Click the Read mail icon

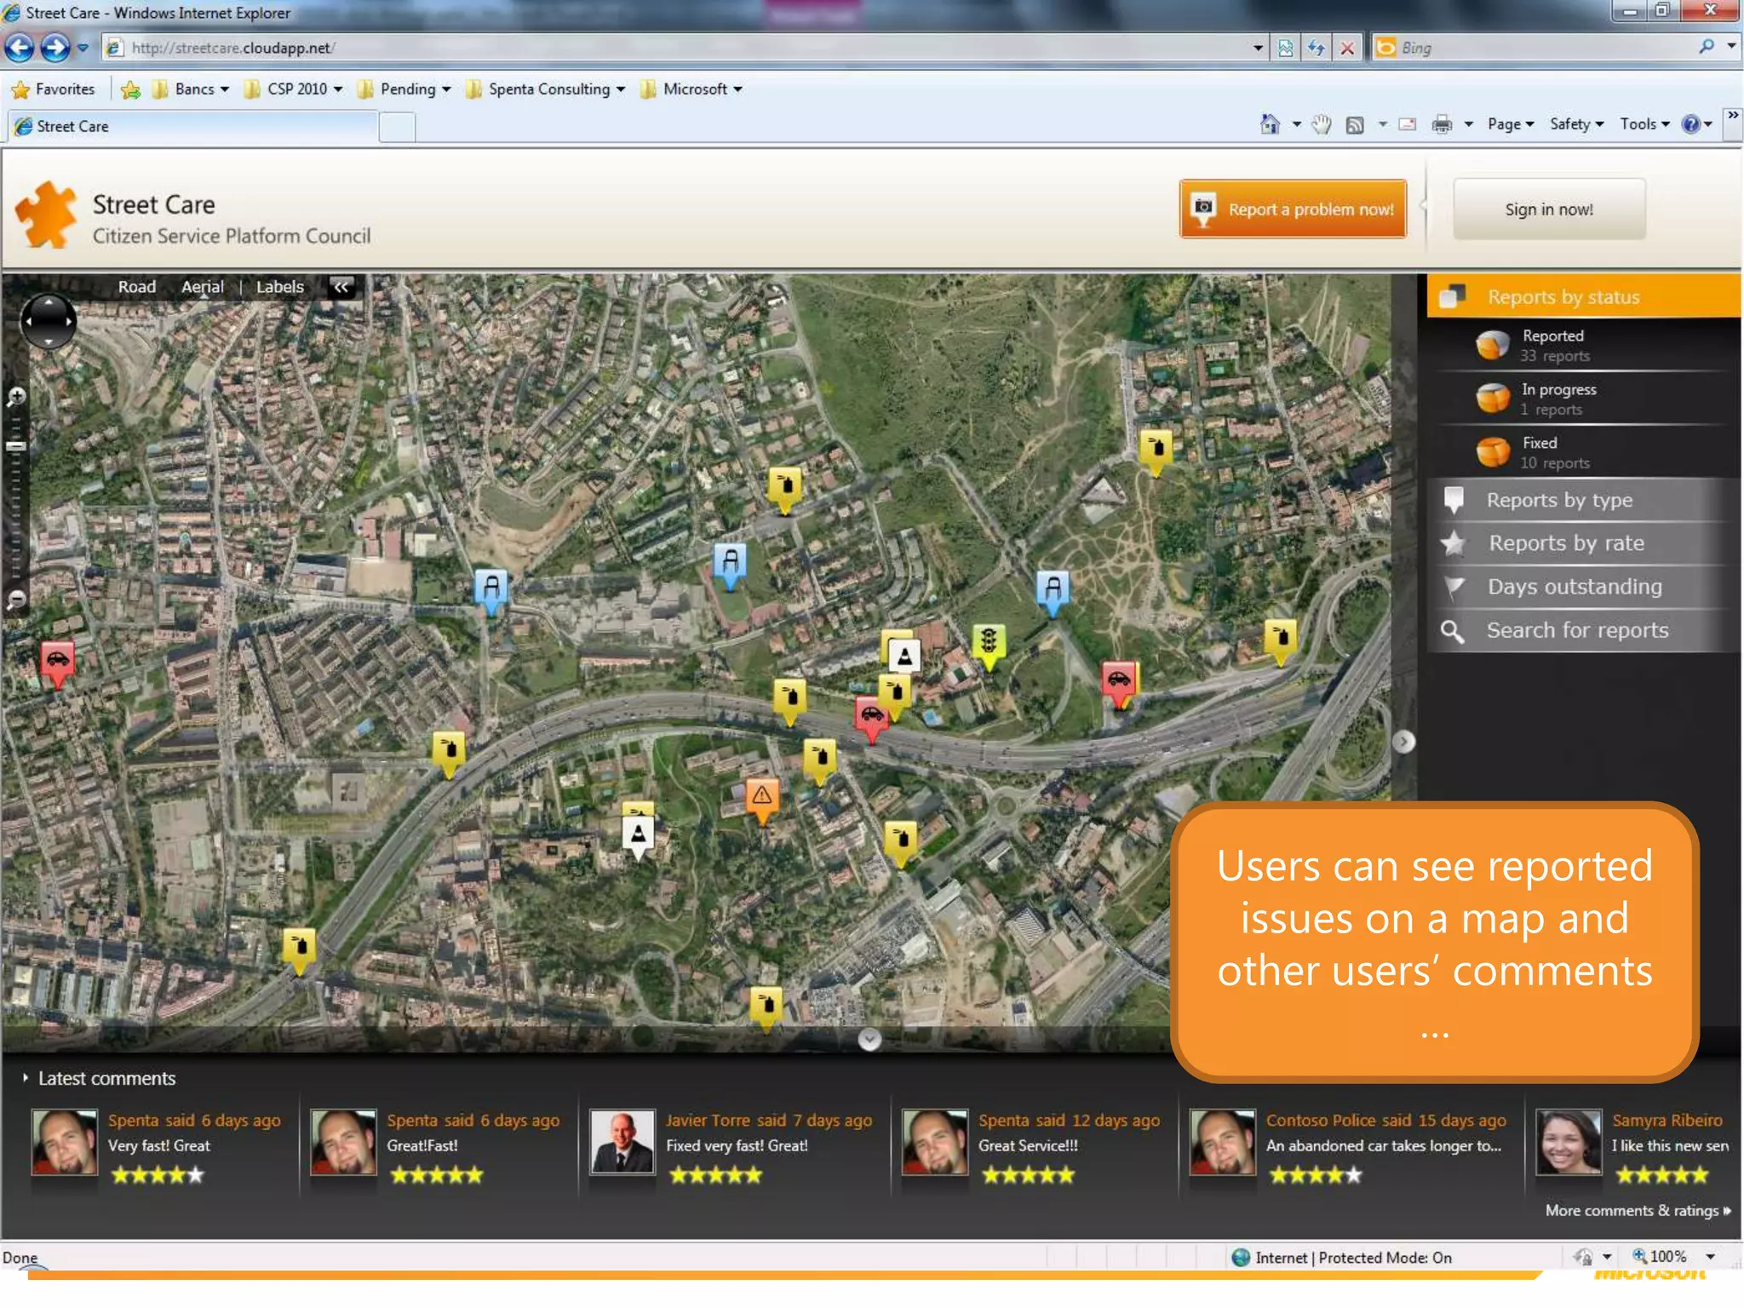pos(1408,124)
